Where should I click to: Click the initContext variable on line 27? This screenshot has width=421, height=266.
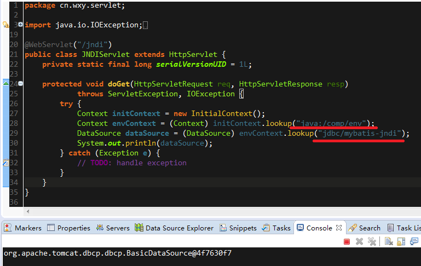tap(136, 113)
